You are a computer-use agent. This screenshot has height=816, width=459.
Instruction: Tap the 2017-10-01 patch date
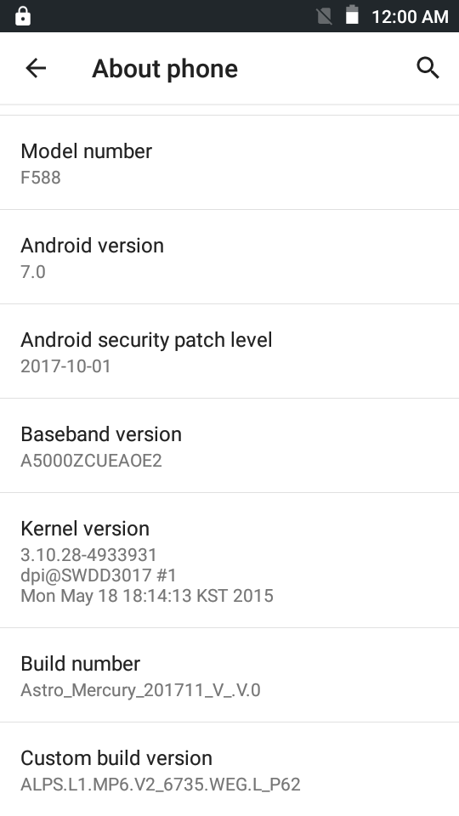[x=65, y=365]
